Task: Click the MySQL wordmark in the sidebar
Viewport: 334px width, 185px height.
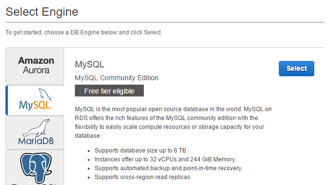Action: (x=35, y=105)
